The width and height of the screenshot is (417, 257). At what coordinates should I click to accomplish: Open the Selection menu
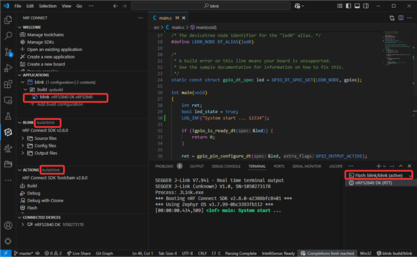(x=48, y=6)
